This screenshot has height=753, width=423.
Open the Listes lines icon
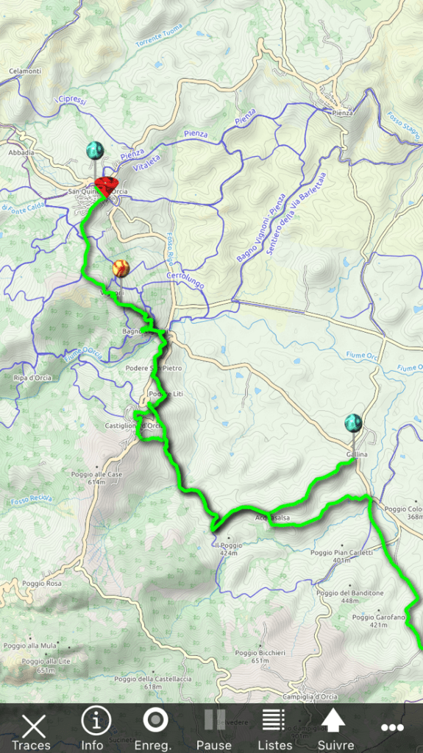click(x=274, y=721)
